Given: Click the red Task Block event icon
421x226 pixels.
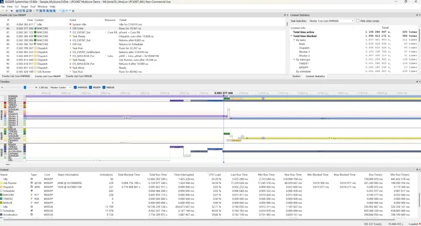Looking at the screenshot, I should pyautogui.click(x=71, y=68).
